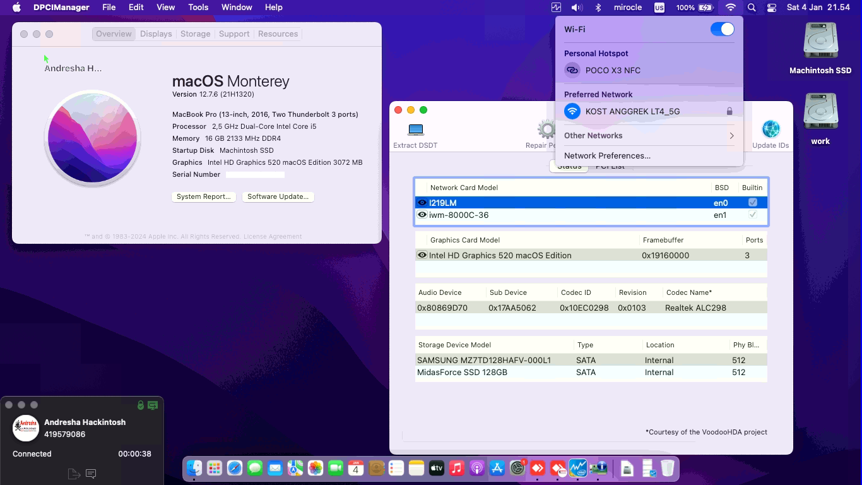Open Finder from the dock
Image resolution: width=862 pixels, height=485 pixels.
(x=194, y=468)
